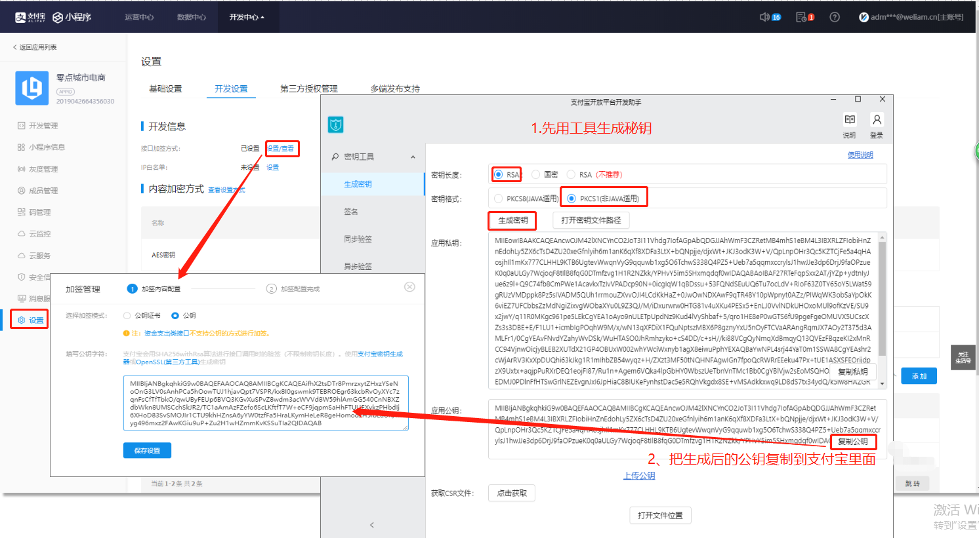Screen dimensions: 979x538
Task: Click 设置 link for IP白名单
Action: [x=272, y=167]
